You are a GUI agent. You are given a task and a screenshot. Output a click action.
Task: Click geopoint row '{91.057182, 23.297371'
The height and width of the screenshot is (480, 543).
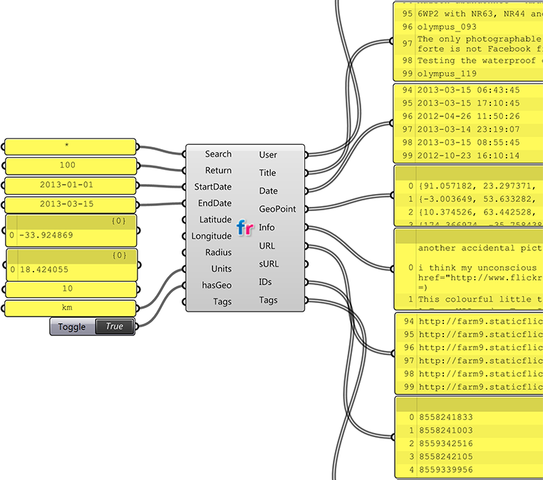click(469, 186)
